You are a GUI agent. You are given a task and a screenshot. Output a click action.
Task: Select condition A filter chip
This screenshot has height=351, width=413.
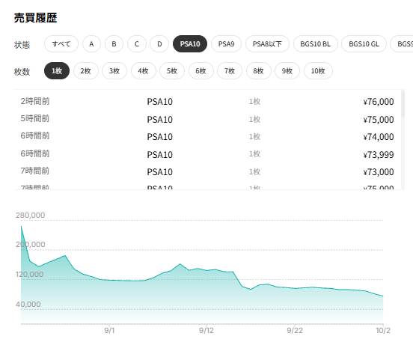[91, 44]
